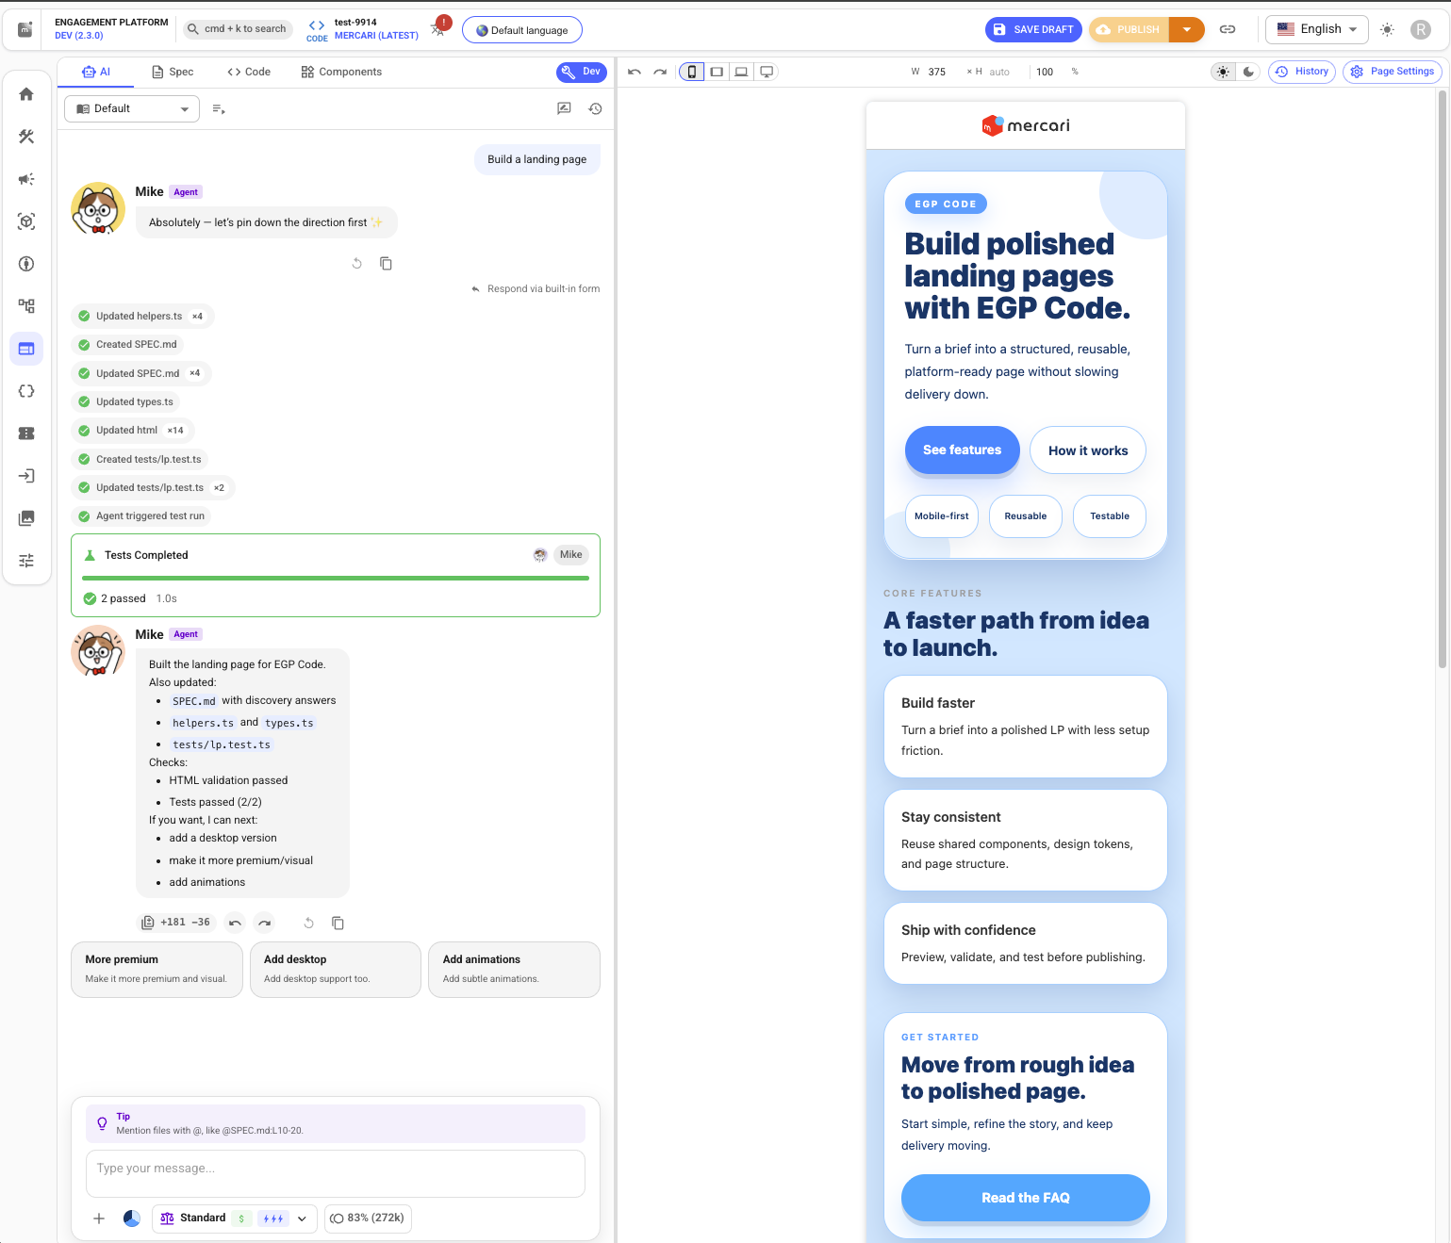This screenshot has height=1243, width=1451.
Task: Expand the Publish options arrow
Action: 1187,29
